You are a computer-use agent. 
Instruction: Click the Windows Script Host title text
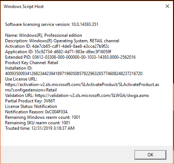pos(24,7)
